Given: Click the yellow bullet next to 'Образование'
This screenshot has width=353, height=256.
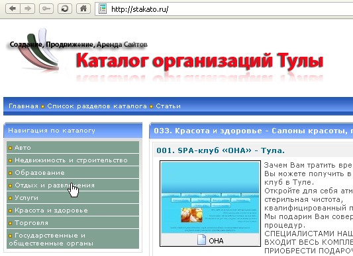Looking at the screenshot, I should [x=10, y=173].
